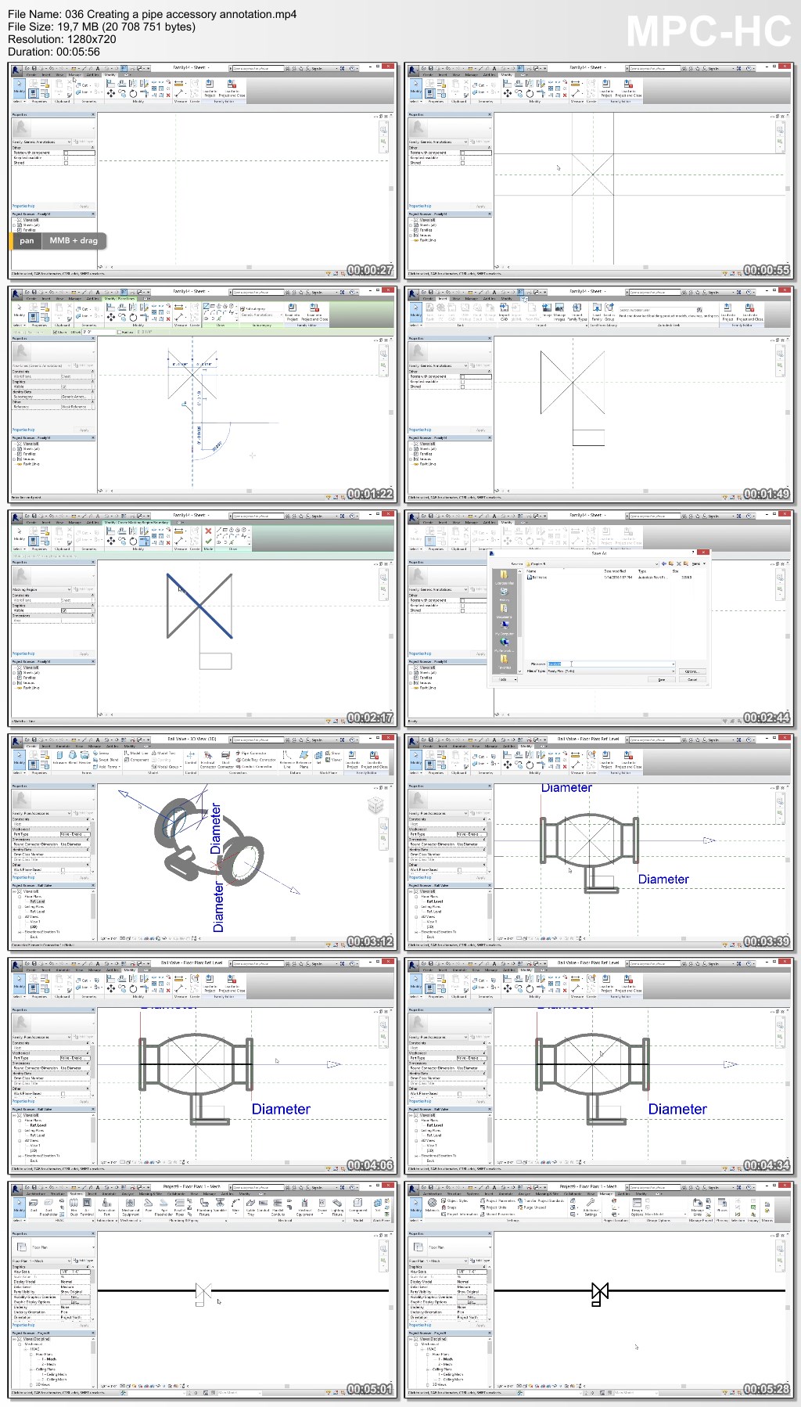Viewport: 801px width, 1407px height.
Task: Click the ViewCube in the 00:03:12 frame
Action: (x=375, y=804)
